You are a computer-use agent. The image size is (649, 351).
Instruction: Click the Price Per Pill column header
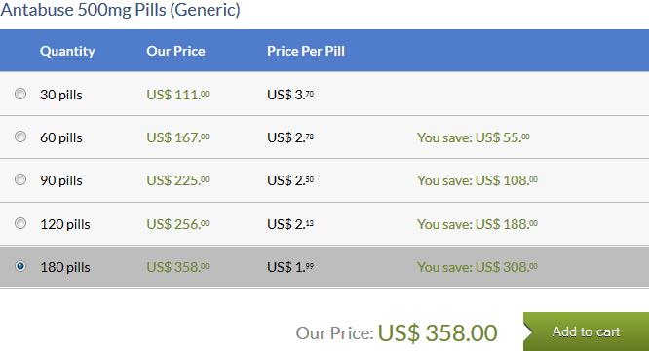[306, 51]
